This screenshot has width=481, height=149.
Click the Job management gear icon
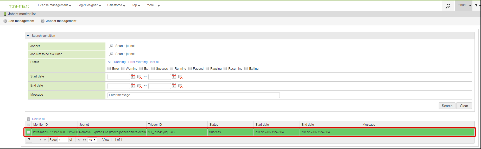click(x=5, y=21)
